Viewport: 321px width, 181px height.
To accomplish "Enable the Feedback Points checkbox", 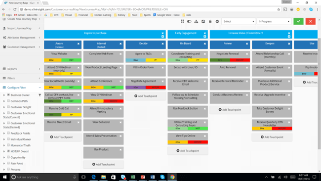I will coord(8,133).
